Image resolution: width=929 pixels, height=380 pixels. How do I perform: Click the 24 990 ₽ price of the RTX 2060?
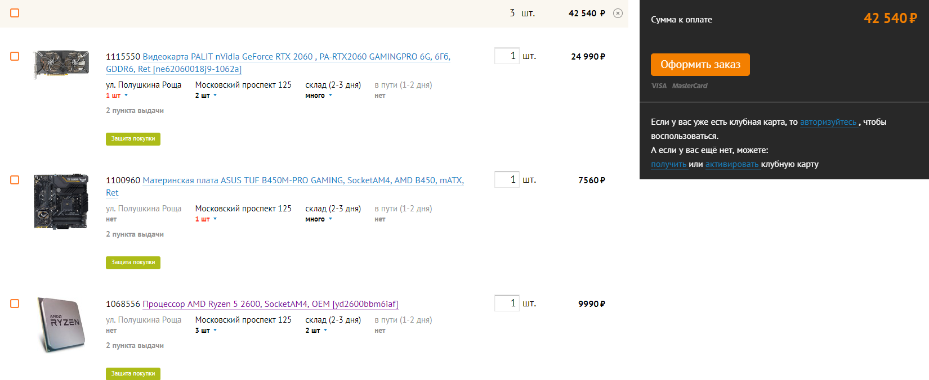click(x=588, y=57)
